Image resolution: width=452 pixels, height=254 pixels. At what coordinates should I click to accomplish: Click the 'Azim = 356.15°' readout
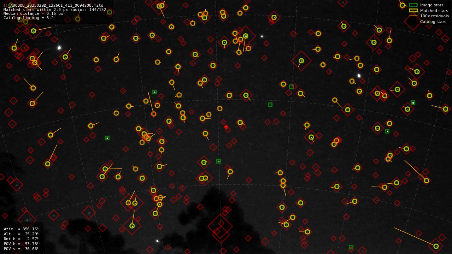(x=21, y=229)
